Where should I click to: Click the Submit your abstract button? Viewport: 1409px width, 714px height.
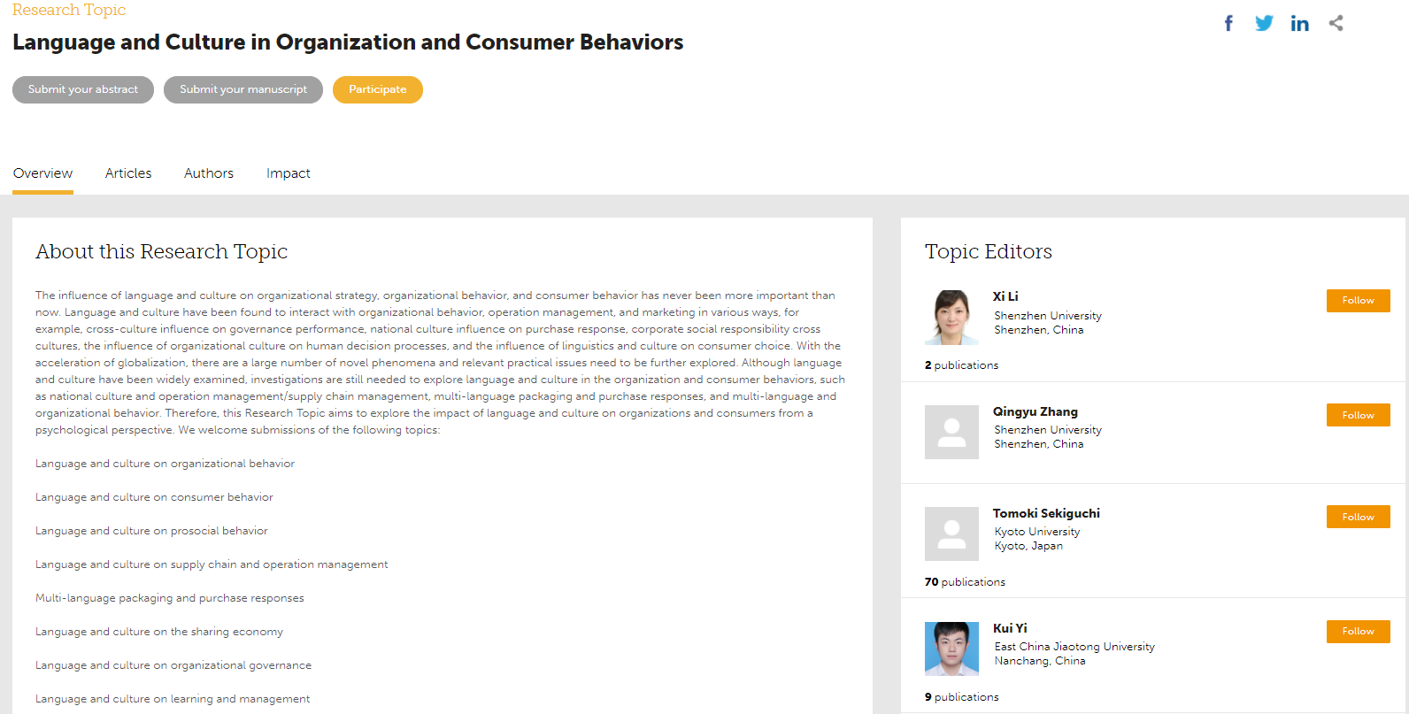coord(83,89)
